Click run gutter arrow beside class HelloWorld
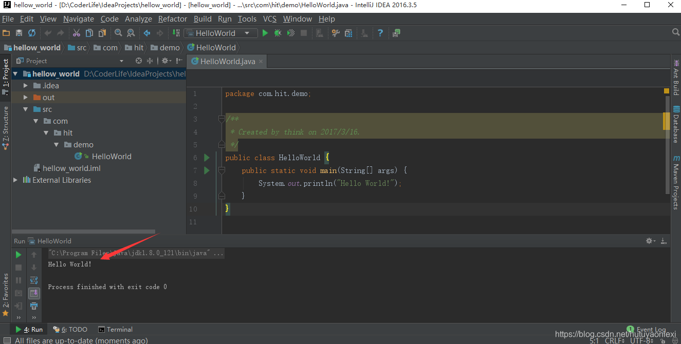This screenshot has width=681, height=344. pos(207,158)
